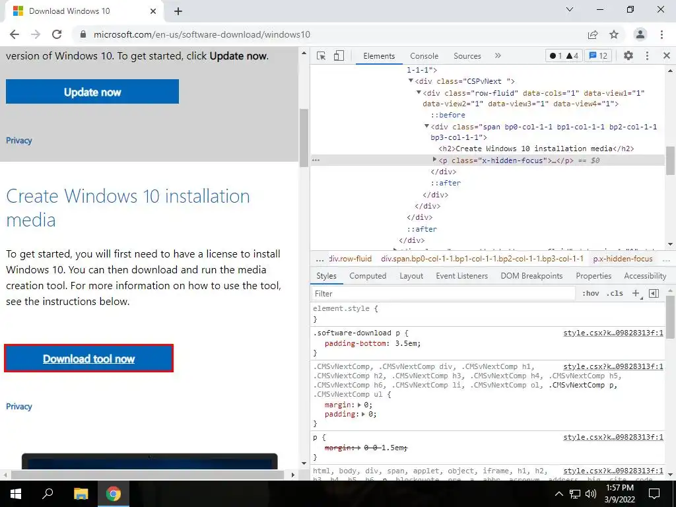
Task: Click div.span.bp0-col-1-1 breadcrumb item
Action: 482,259
